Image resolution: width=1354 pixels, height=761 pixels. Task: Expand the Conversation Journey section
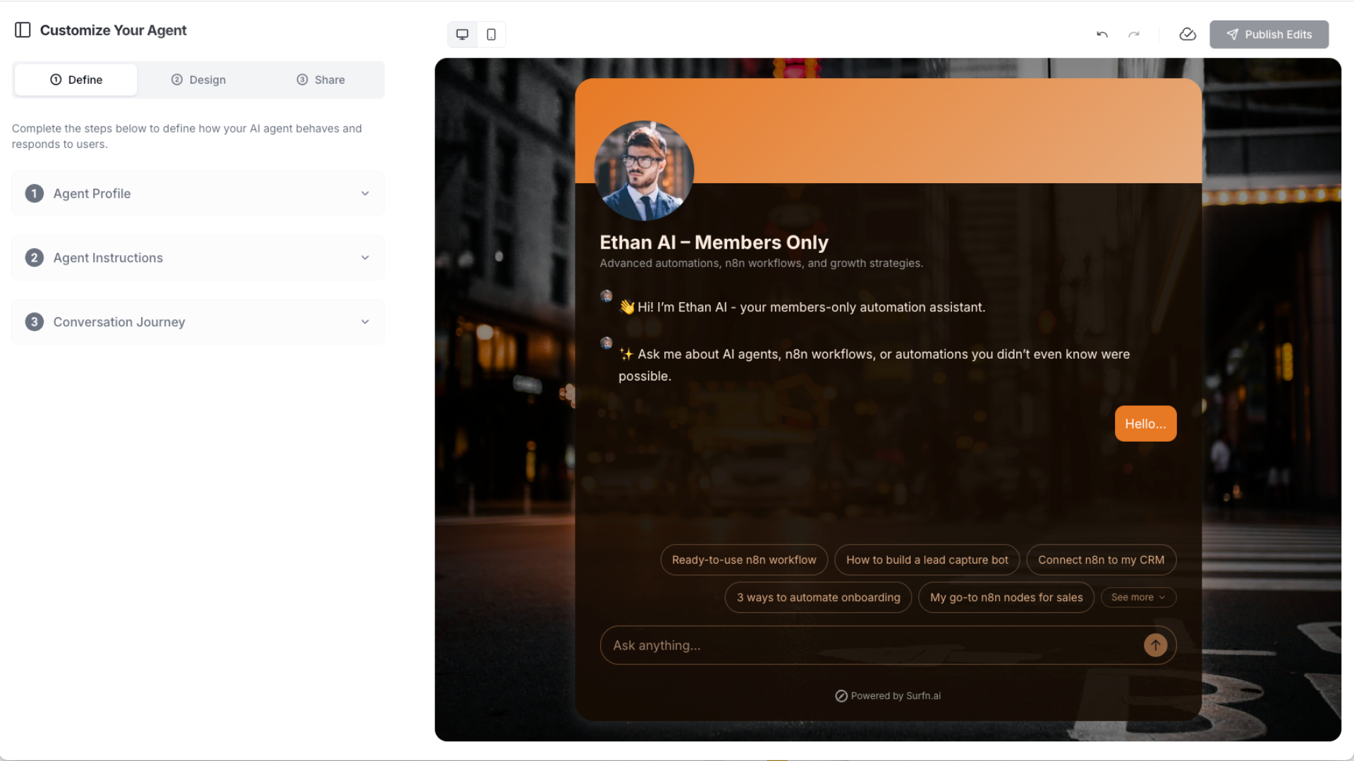(x=197, y=321)
